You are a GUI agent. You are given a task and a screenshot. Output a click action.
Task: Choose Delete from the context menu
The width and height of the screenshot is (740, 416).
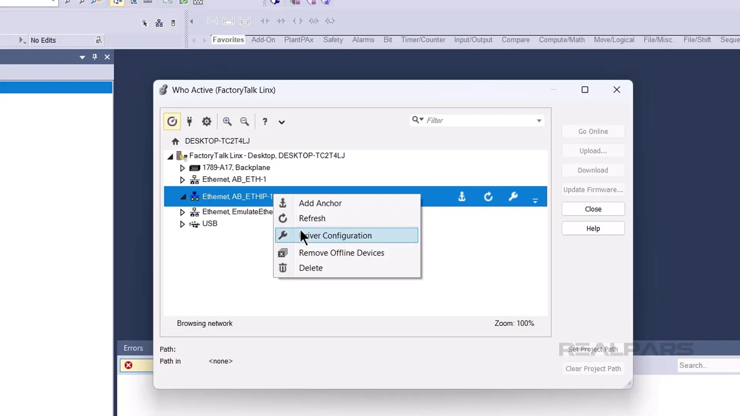coord(347,268)
